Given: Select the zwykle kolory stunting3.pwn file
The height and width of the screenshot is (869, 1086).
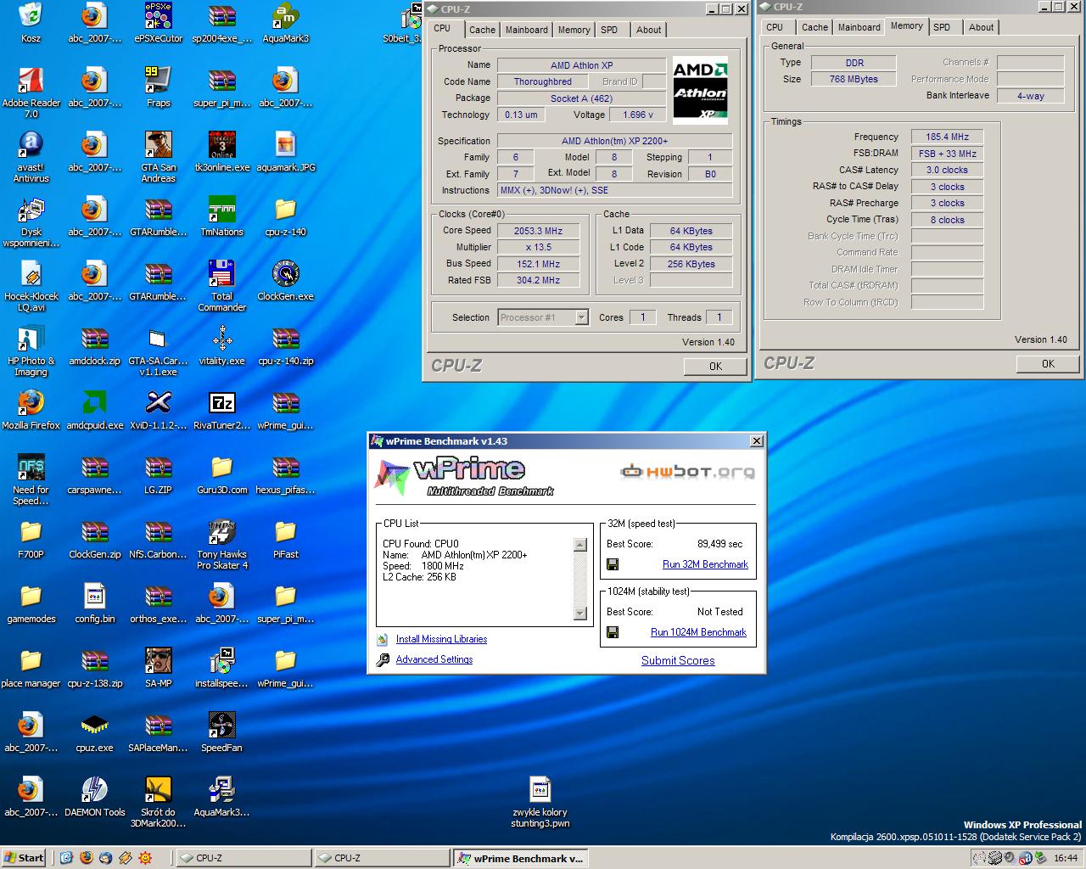Looking at the screenshot, I should [540, 802].
